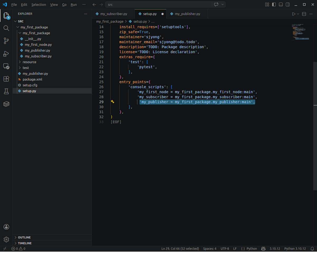Close setup.py tab via unsaved dot
The width and height of the screenshot is (317, 254).
pos(162,14)
